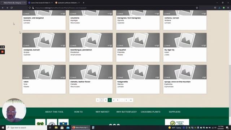The image size is (231, 130).
Task: Open Task View on the taskbar
Action: [50, 127]
